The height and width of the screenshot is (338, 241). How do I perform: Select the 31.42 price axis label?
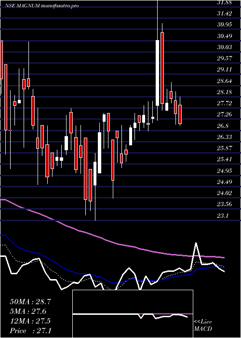coord(225,14)
